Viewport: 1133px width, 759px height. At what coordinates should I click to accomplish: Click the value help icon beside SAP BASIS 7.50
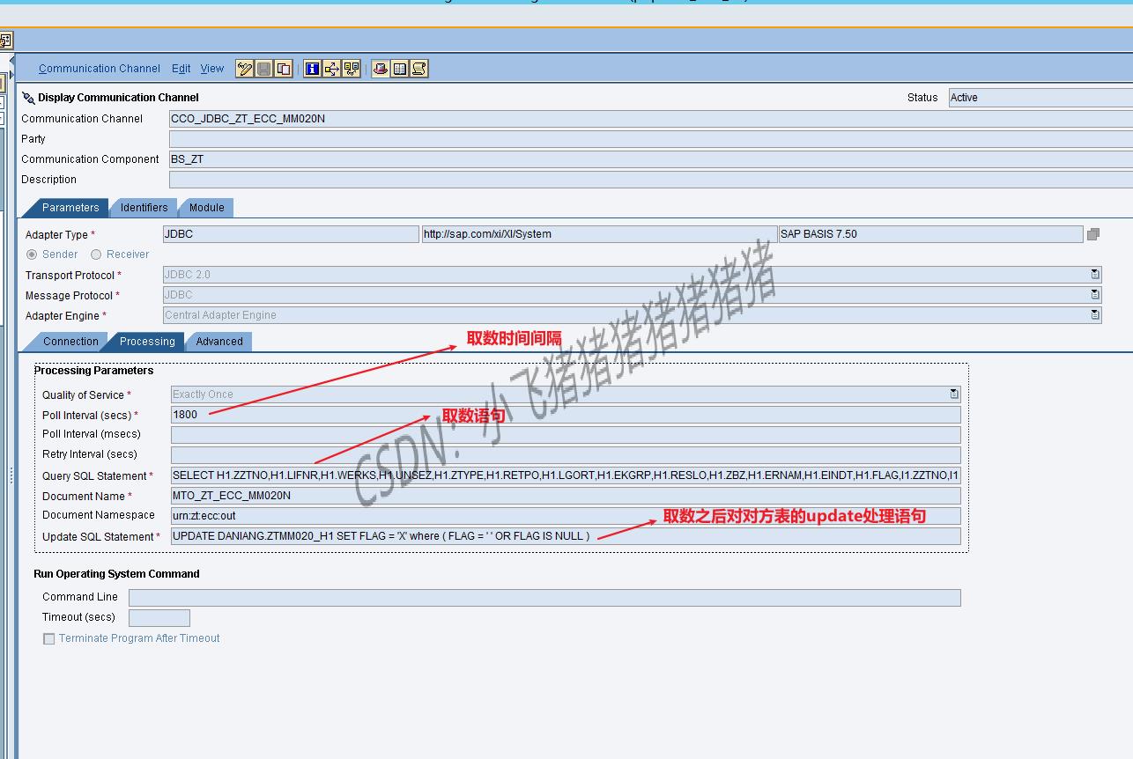click(x=1093, y=234)
